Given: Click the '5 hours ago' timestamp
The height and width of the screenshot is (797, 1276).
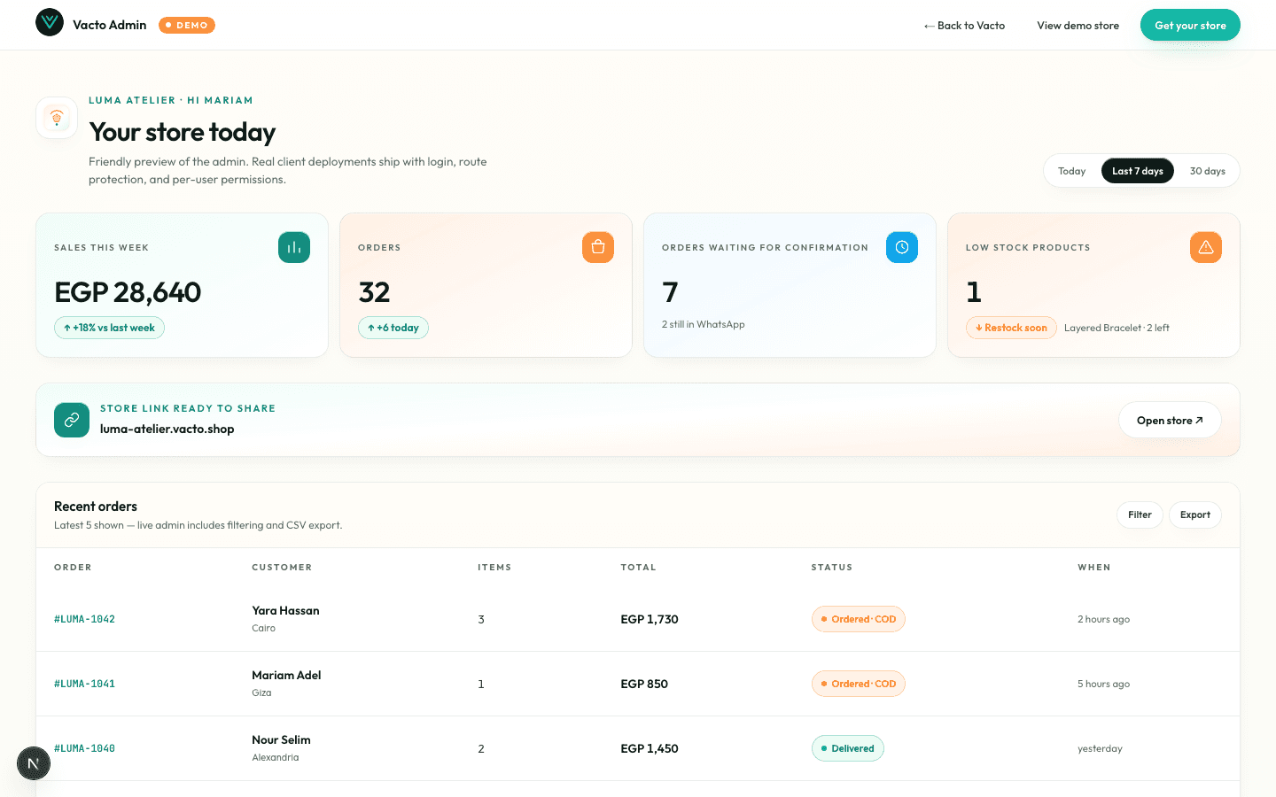Looking at the screenshot, I should [1103, 684].
